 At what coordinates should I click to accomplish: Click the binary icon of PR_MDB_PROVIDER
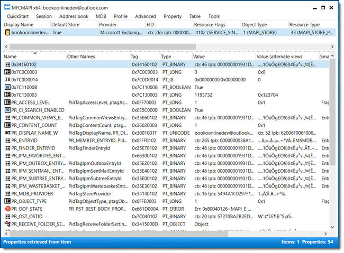click(8, 194)
